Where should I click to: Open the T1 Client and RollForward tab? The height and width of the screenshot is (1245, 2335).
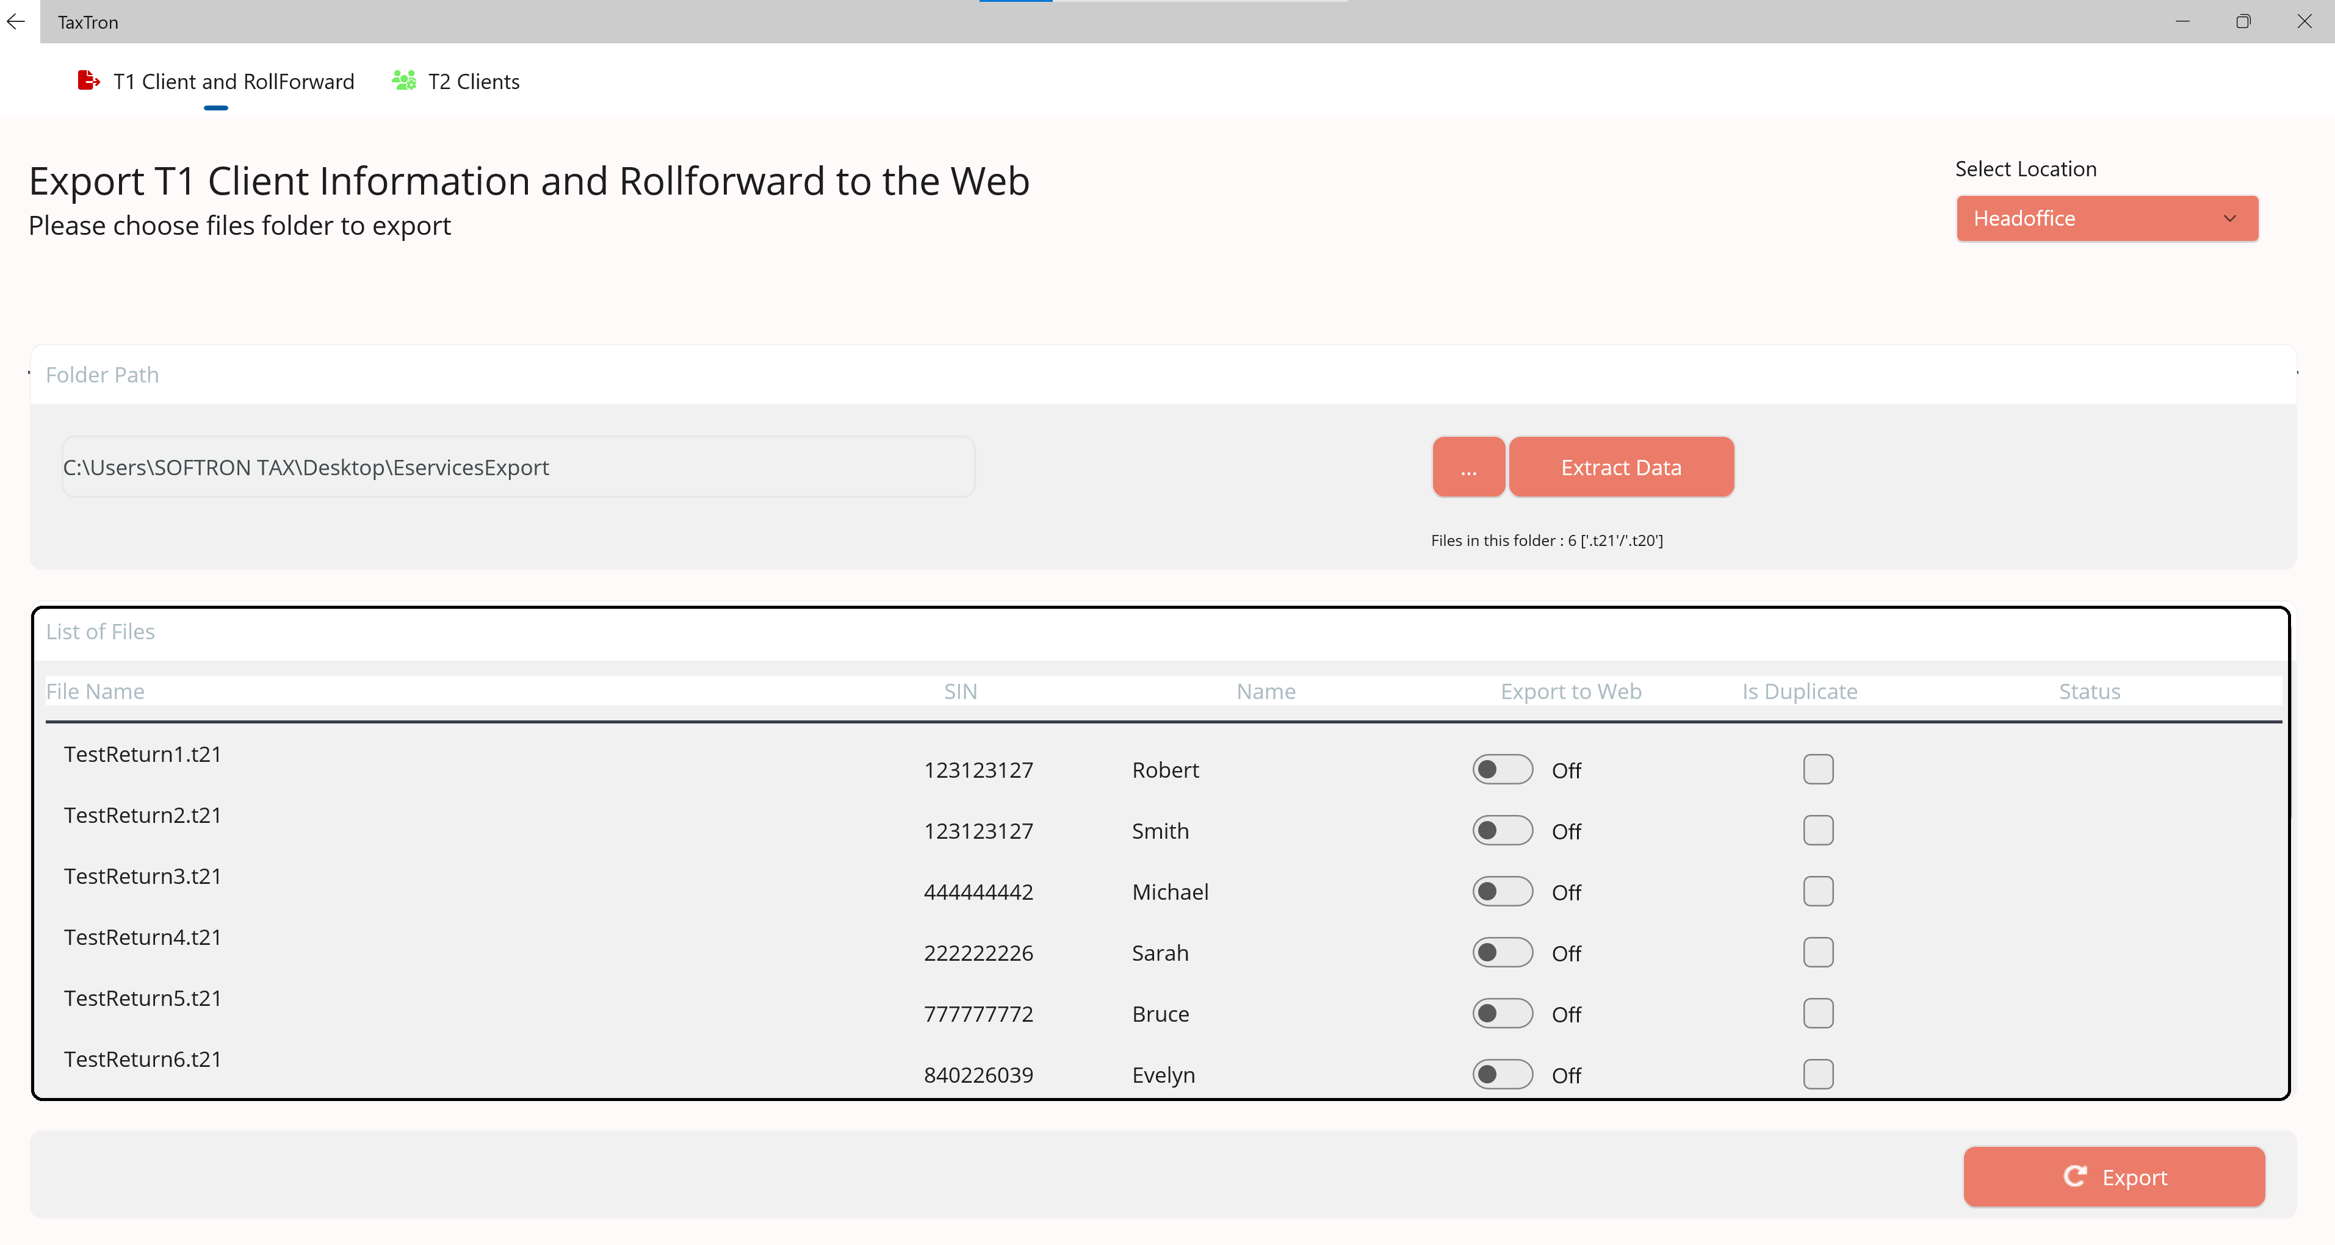pyautogui.click(x=215, y=82)
